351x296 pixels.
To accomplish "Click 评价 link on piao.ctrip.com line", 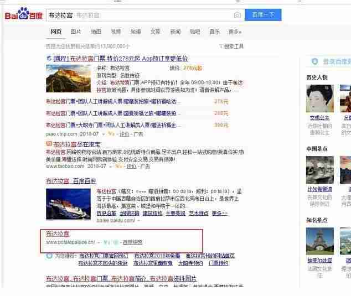I will (124, 134).
